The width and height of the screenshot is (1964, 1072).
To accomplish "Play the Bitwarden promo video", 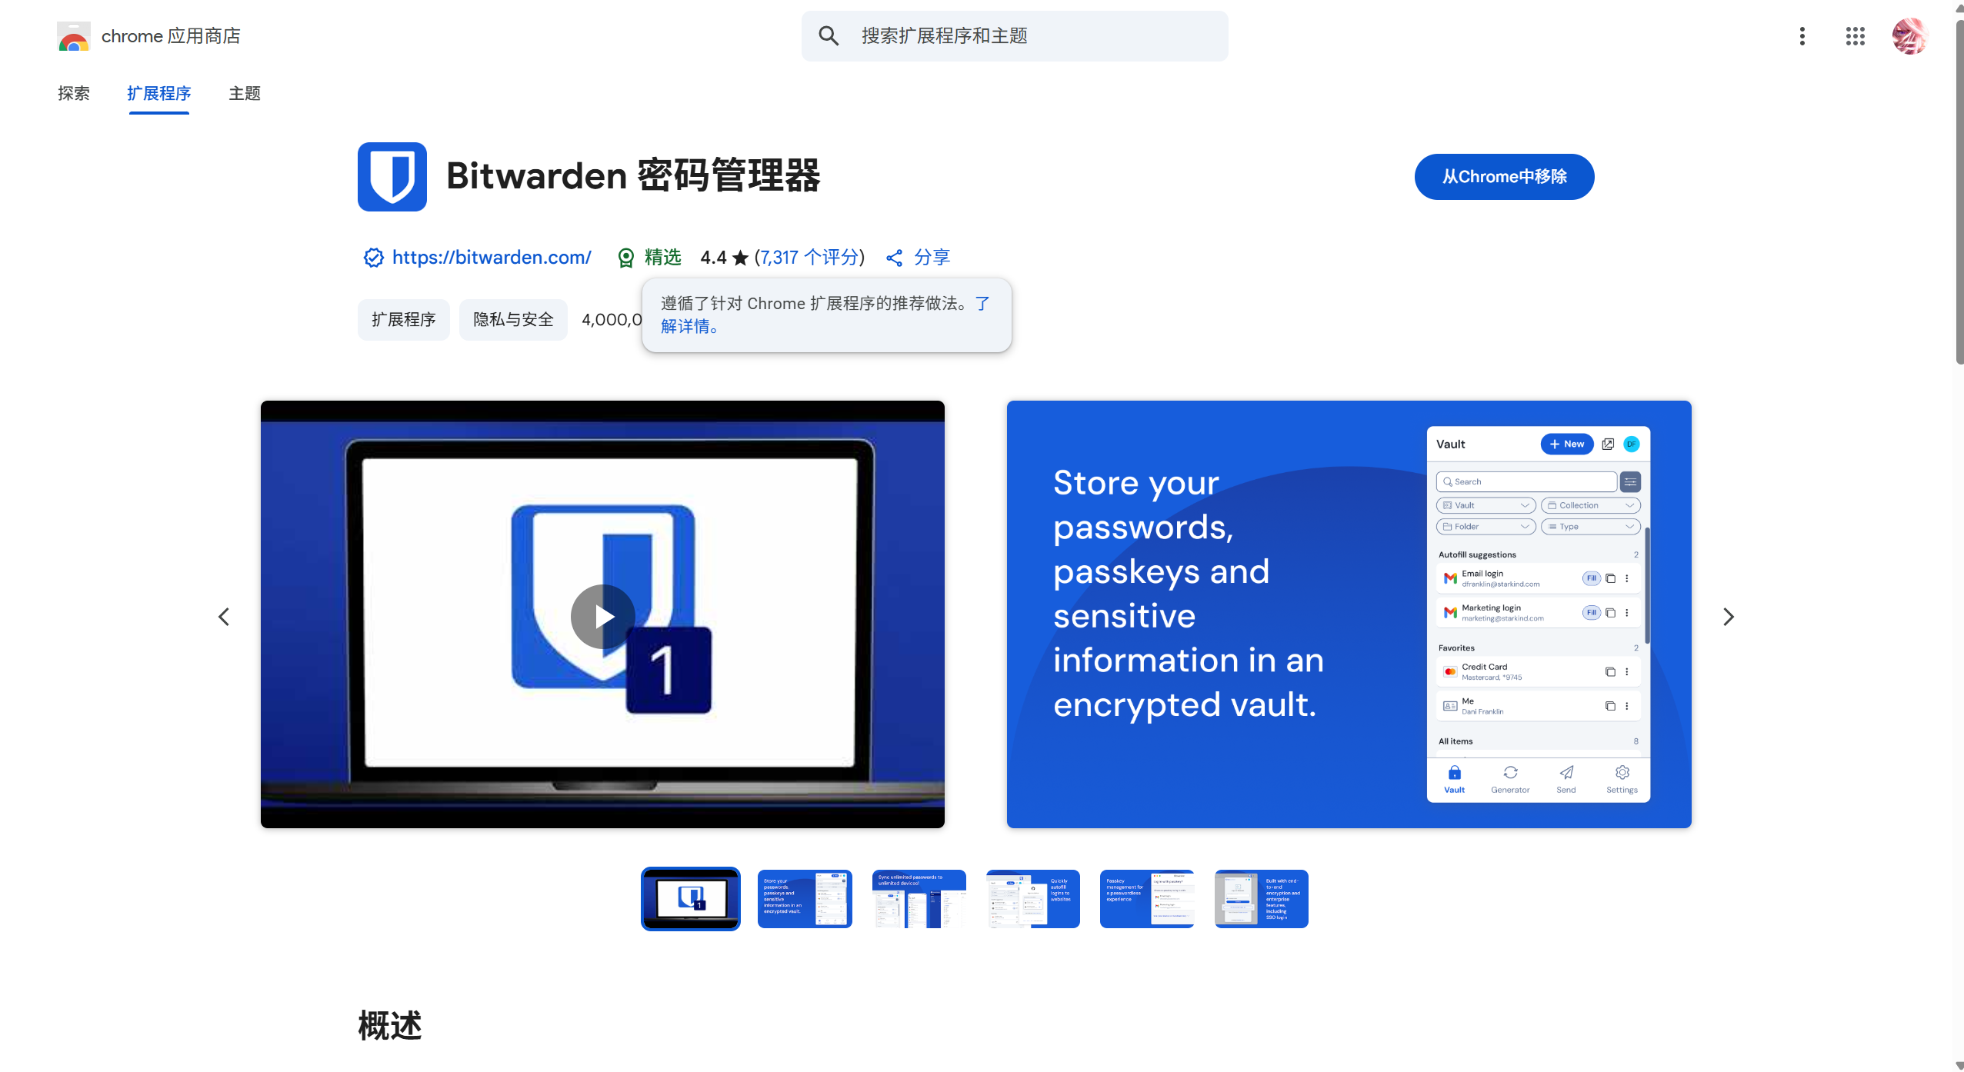I will point(602,616).
